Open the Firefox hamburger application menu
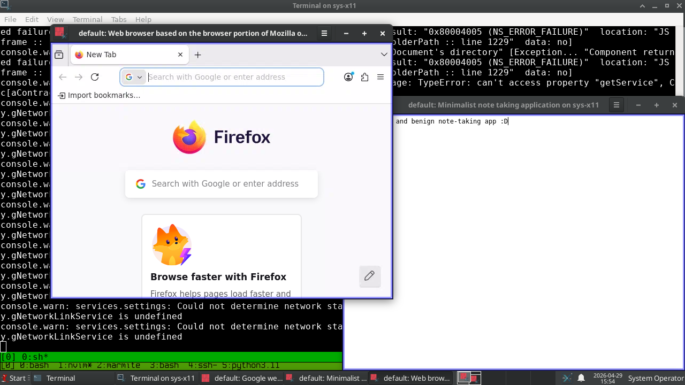 (x=380, y=77)
